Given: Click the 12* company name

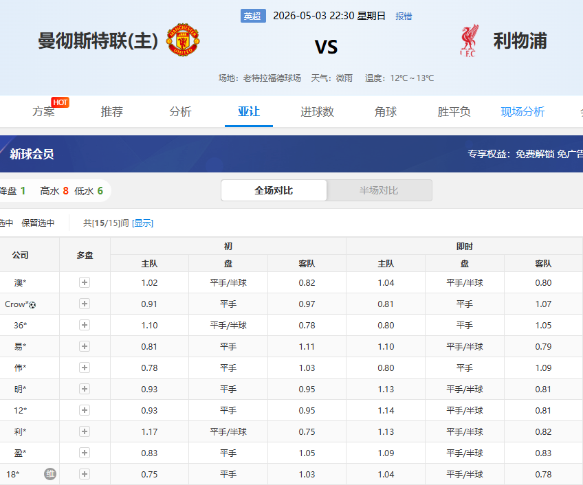Looking at the screenshot, I should pyautogui.click(x=21, y=410).
